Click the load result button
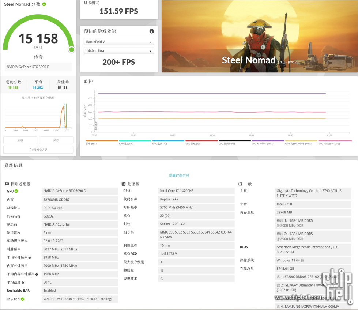This screenshot has height=310, width=358. (x=20, y=140)
